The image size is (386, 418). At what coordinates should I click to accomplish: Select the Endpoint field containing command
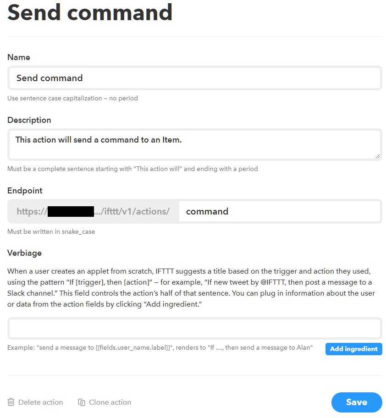[x=280, y=211]
